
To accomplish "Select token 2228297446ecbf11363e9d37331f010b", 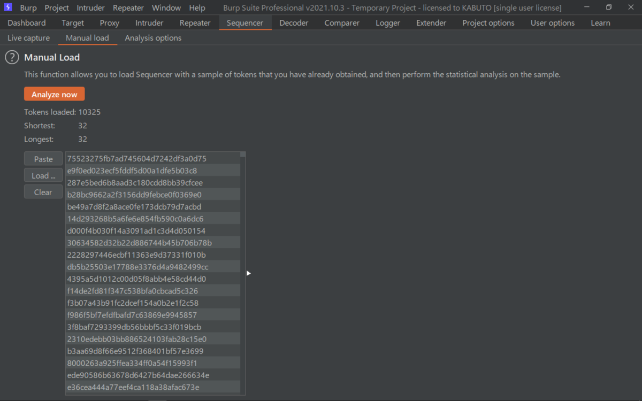I will (x=153, y=255).
